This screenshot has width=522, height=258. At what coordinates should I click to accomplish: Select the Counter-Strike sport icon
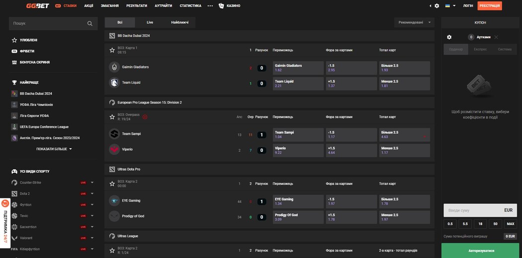pos(15,183)
